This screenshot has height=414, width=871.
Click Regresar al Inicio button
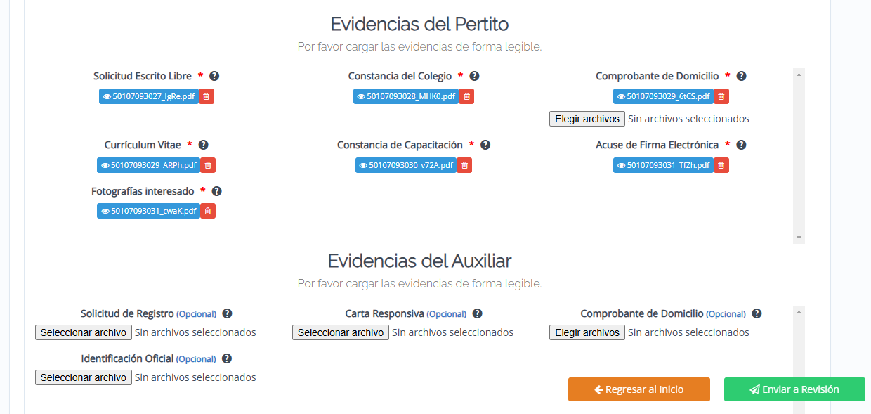pos(639,389)
